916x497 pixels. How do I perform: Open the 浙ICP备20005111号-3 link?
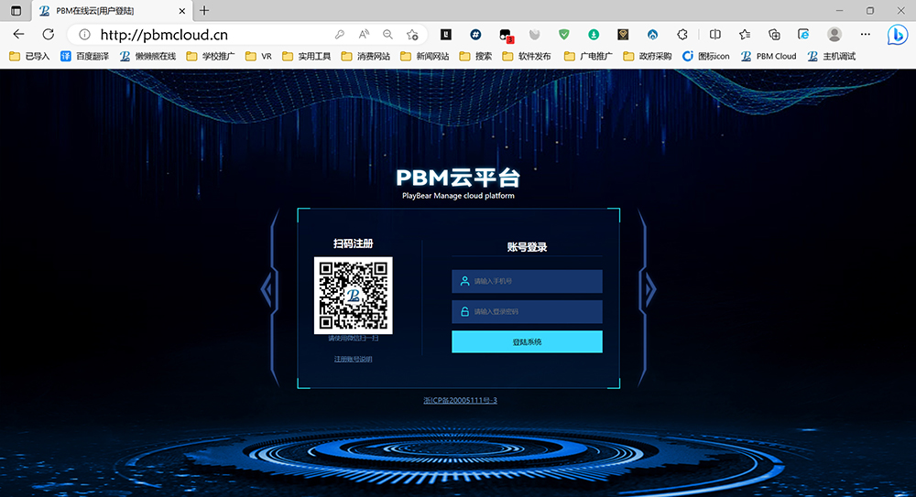click(461, 400)
